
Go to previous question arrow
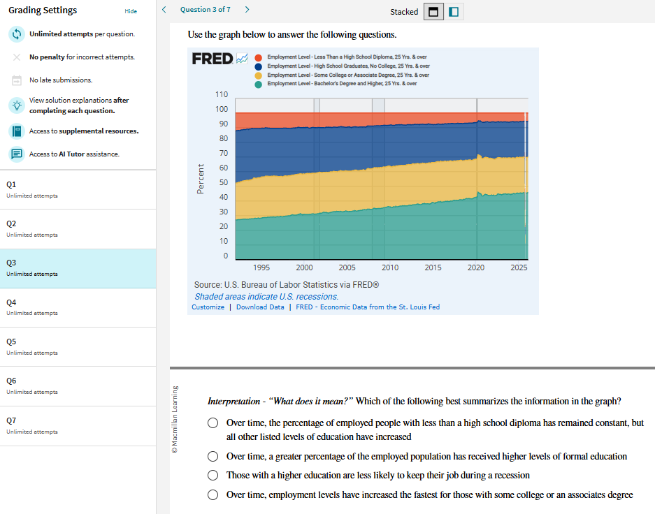pyautogui.click(x=164, y=10)
